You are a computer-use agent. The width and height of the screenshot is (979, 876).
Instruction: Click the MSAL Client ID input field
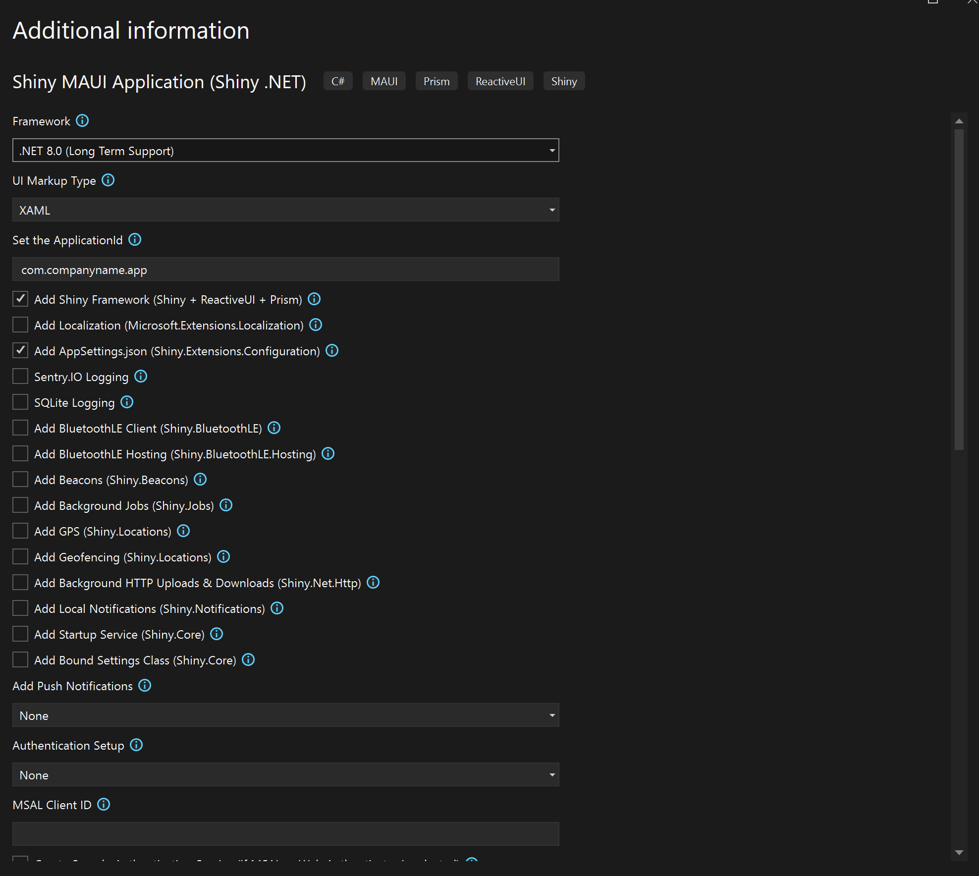pyautogui.click(x=286, y=834)
